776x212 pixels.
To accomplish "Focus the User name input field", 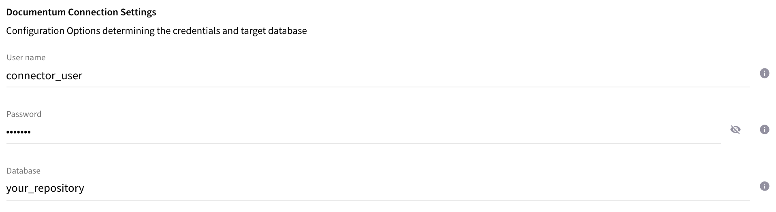I will tap(365, 76).
